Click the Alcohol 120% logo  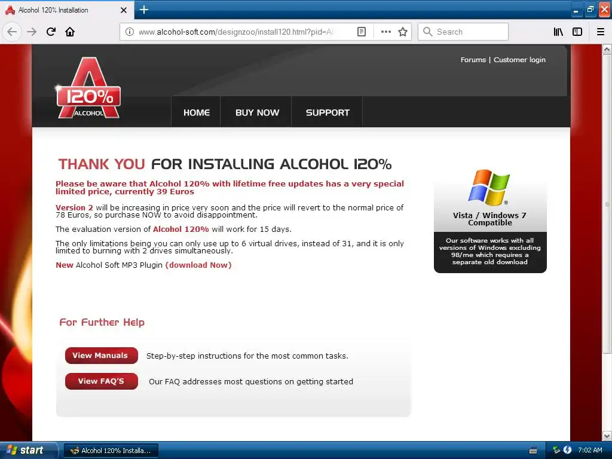click(x=88, y=88)
